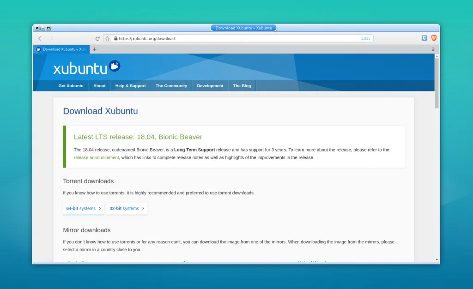
Task: Click the page scrollbar thumb
Action: [437, 83]
